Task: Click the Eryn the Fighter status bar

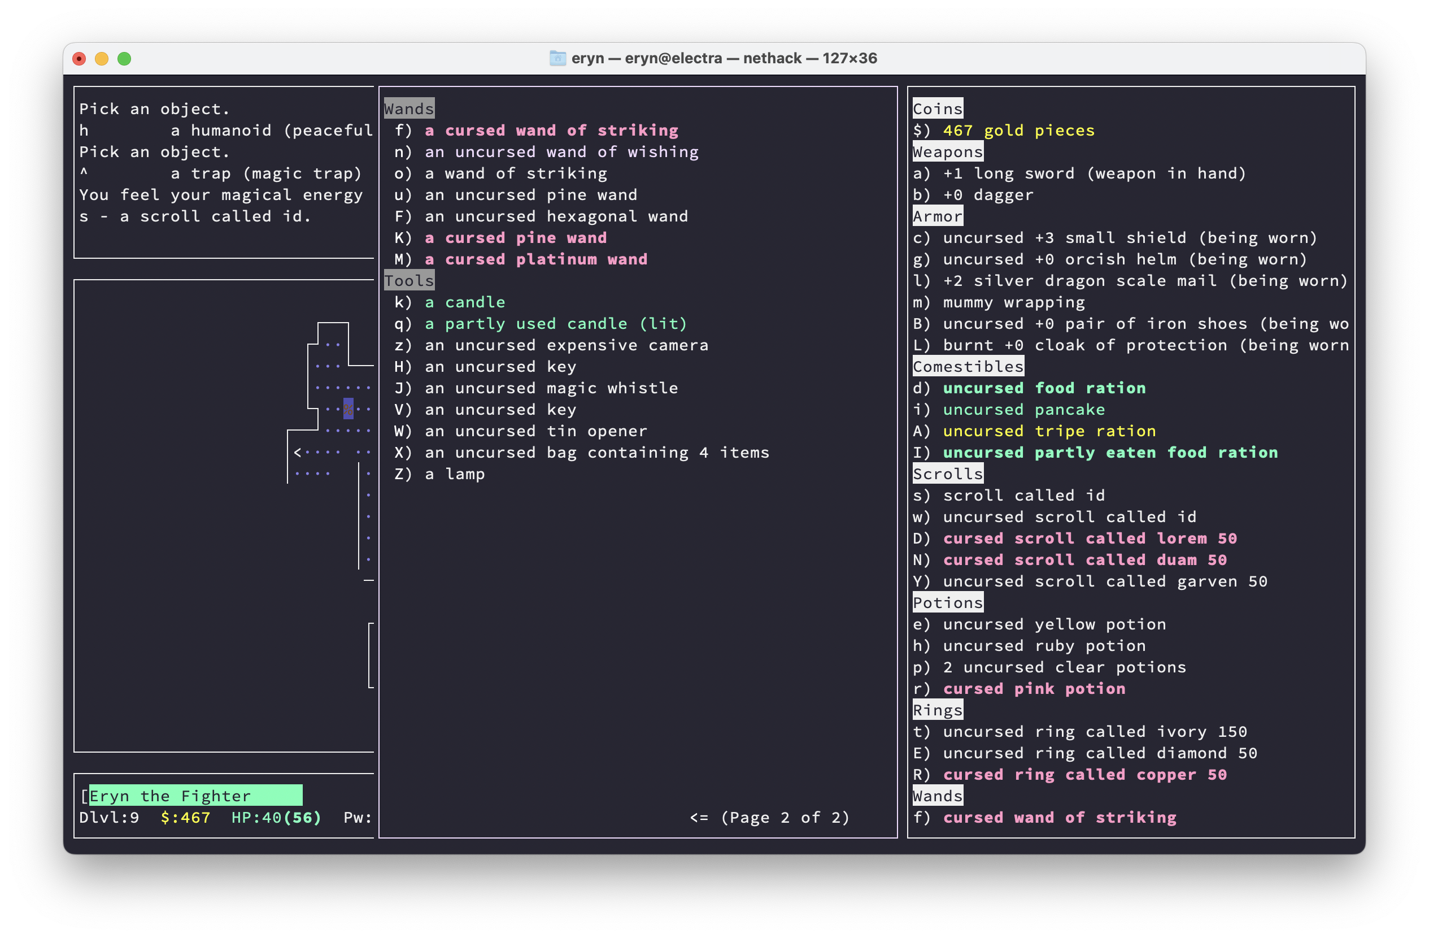Action: pos(195,796)
